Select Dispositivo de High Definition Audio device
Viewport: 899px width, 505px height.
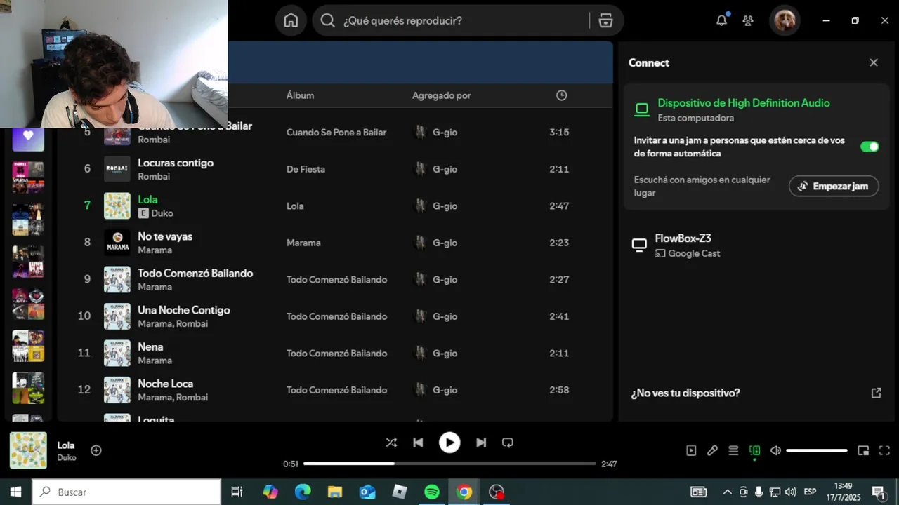pos(744,102)
